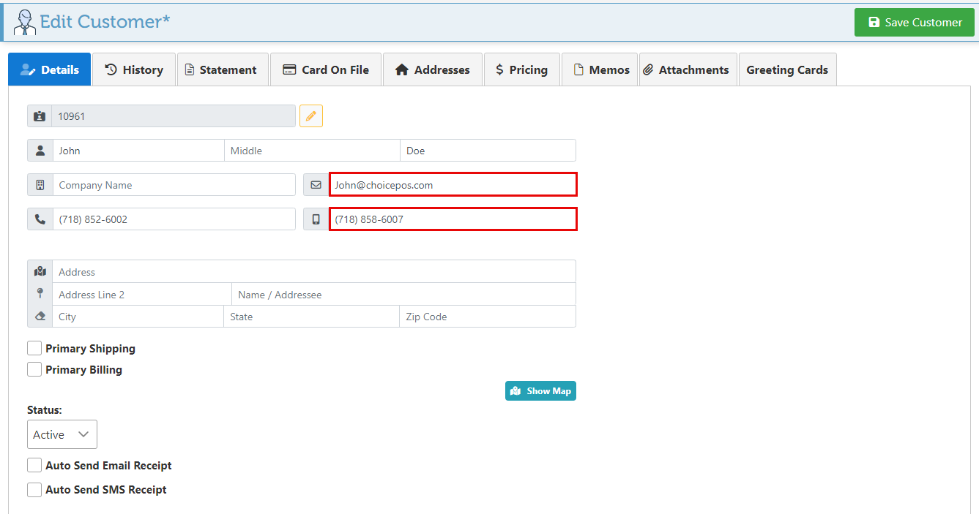The width and height of the screenshot is (979, 514).
Task: Click the person icon beside the first name
Action: click(x=40, y=151)
